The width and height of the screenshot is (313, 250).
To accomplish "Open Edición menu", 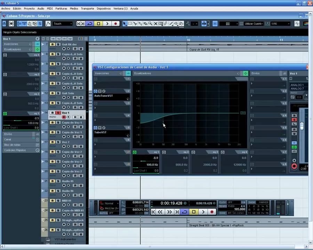I will tap(17, 9).
